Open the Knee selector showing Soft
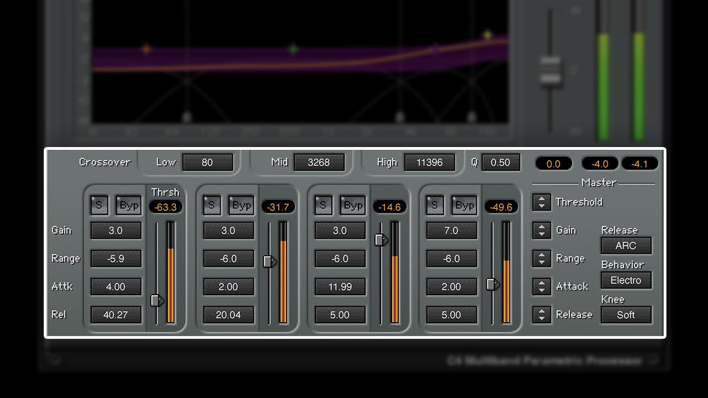 tap(626, 315)
